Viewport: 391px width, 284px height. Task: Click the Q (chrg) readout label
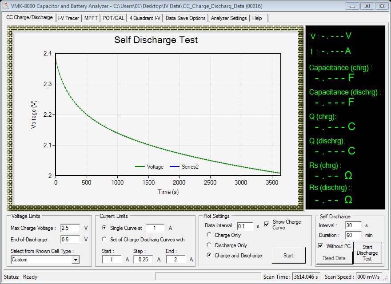click(323, 117)
